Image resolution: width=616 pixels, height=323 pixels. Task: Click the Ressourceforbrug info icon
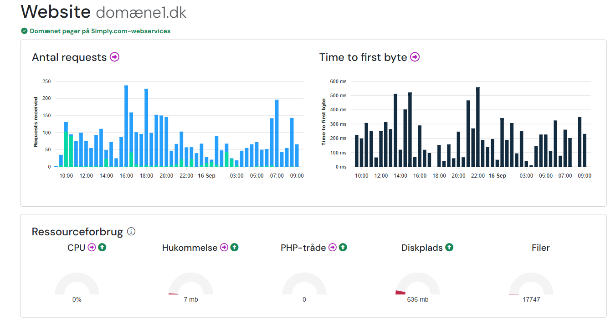[x=131, y=232]
